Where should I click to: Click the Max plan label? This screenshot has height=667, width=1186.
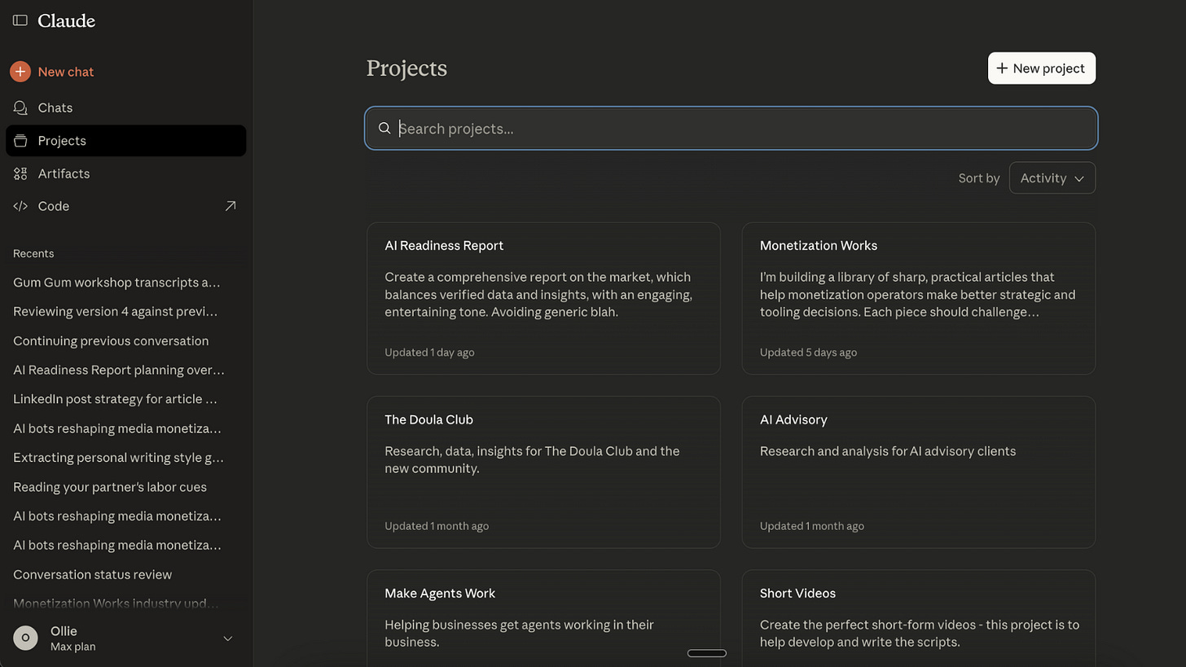pos(72,647)
